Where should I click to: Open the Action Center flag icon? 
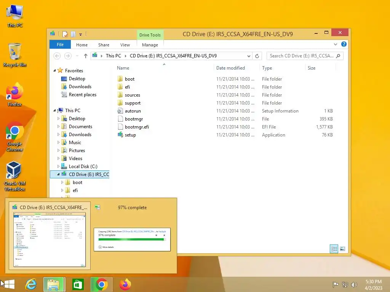pyautogui.click(x=336, y=284)
